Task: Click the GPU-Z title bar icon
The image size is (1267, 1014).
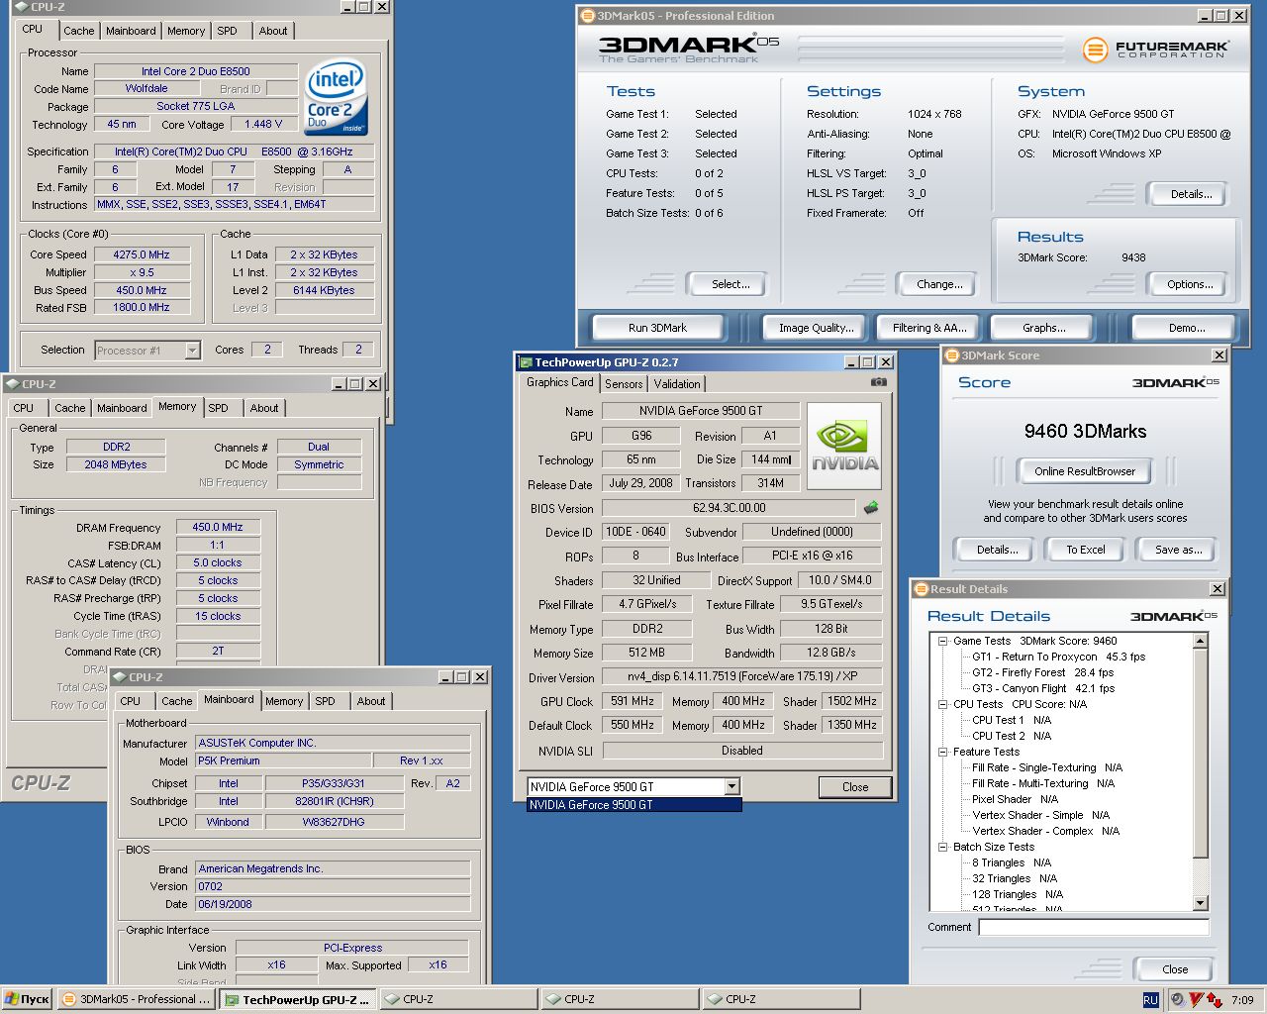Action: (x=525, y=362)
